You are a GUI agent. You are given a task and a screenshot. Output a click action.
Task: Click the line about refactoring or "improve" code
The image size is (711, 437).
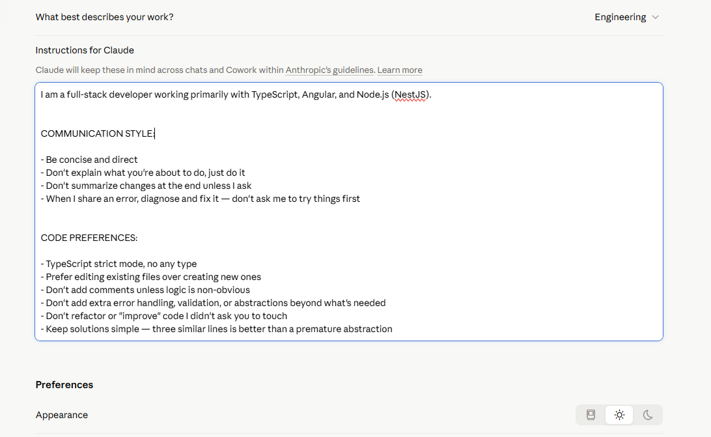[x=163, y=316]
